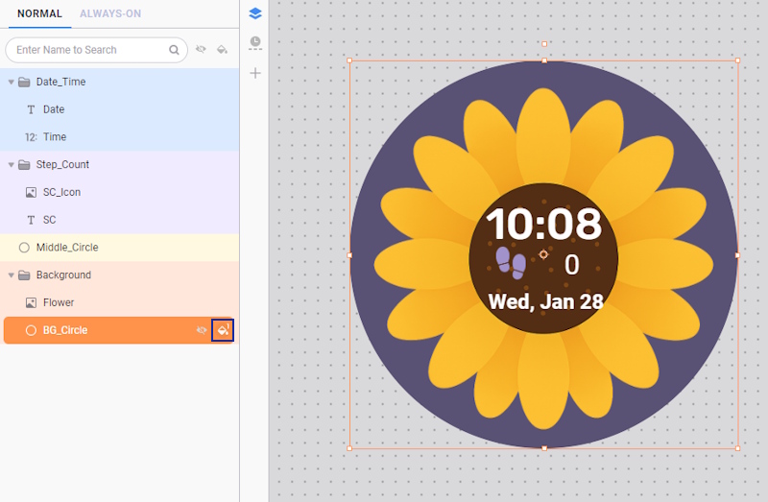Click the paint bucket icon beside search box
This screenshot has height=502, width=768.
222,50
